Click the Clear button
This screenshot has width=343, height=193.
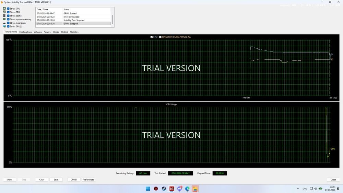tap(42, 179)
